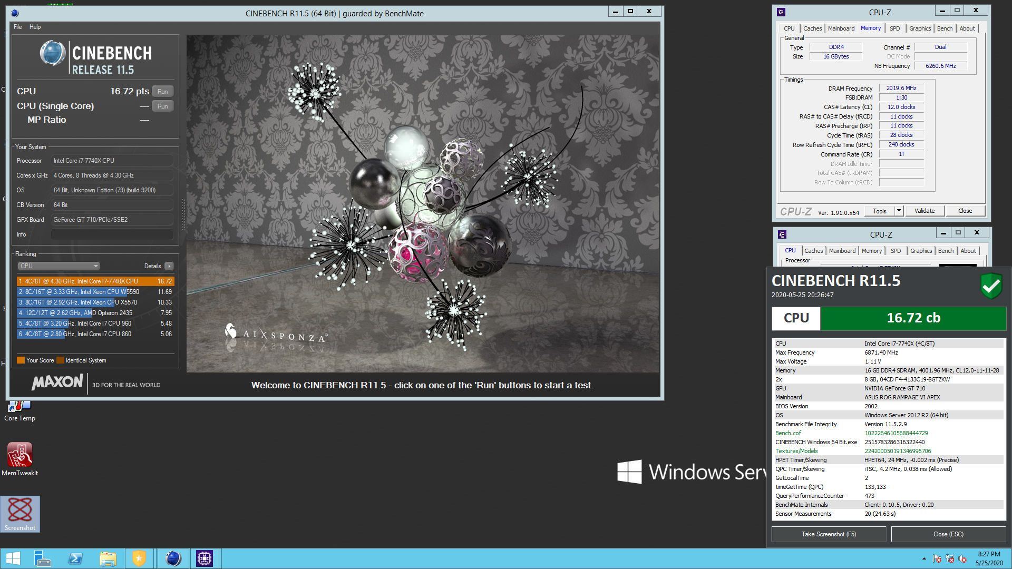This screenshot has width=1012, height=569.
Task: Click the muted volume tray icon
Action: [x=962, y=558]
